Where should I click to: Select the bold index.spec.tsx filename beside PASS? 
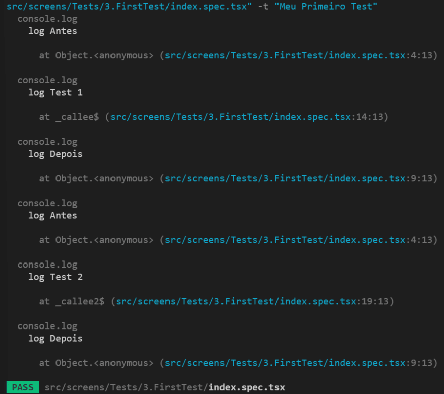(x=247, y=387)
